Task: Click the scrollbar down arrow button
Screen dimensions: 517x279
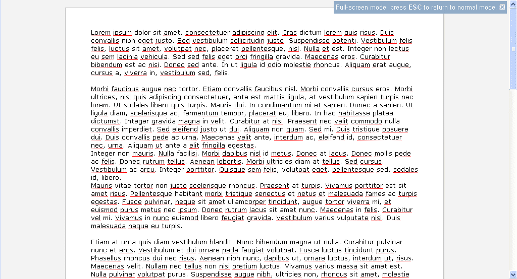Action: point(513,275)
